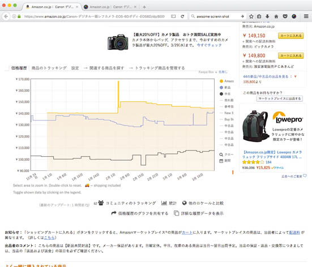Save page to Pocket icon
Image resolution: width=312 pixels, height=267 pixels.
tap(285, 16)
